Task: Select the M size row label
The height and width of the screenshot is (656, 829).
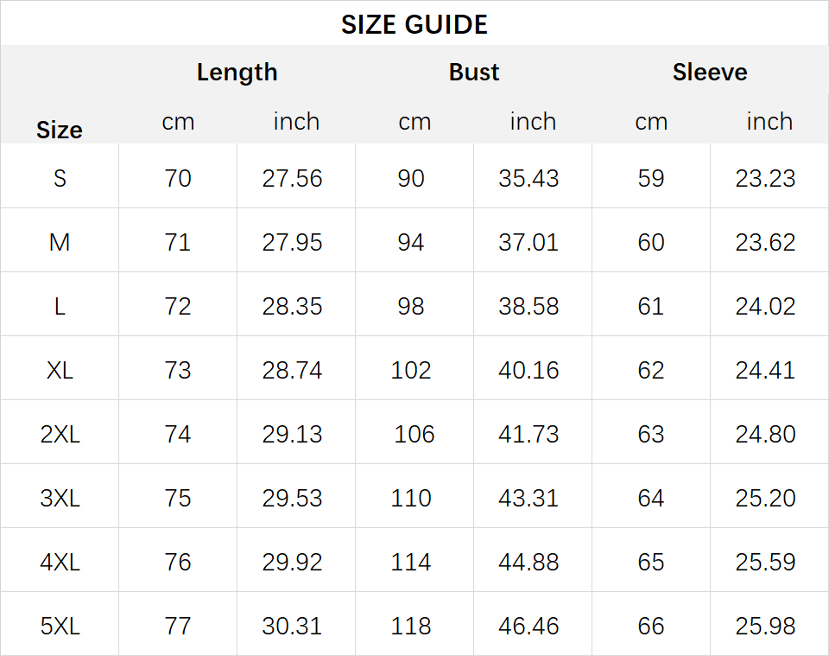Action: (x=60, y=242)
